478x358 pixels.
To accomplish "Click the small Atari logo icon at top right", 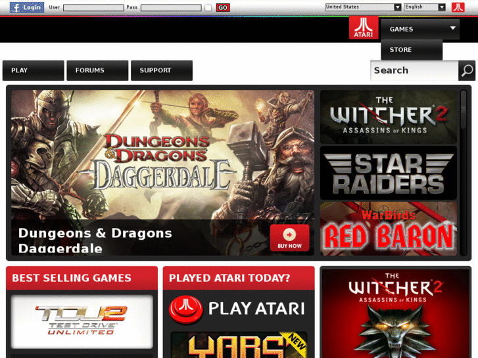I will click(458, 7).
